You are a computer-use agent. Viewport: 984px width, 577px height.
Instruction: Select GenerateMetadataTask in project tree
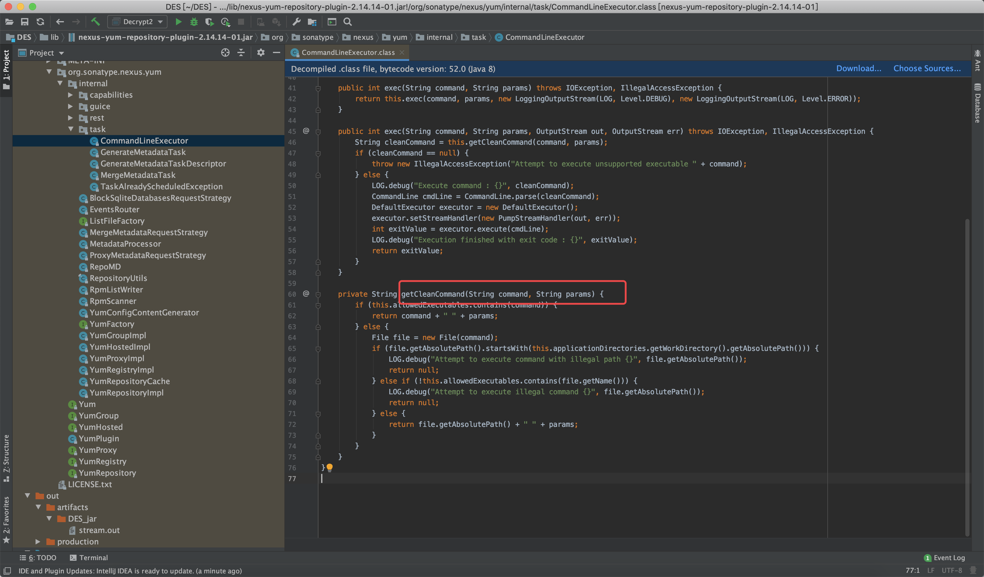pyautogui.click(x=143, y=152)
